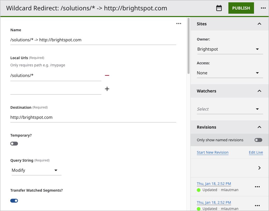Disable Transfer Matched Segments switch
The width and height of the screenshot is (269, 211).
(x=14, y=201)
